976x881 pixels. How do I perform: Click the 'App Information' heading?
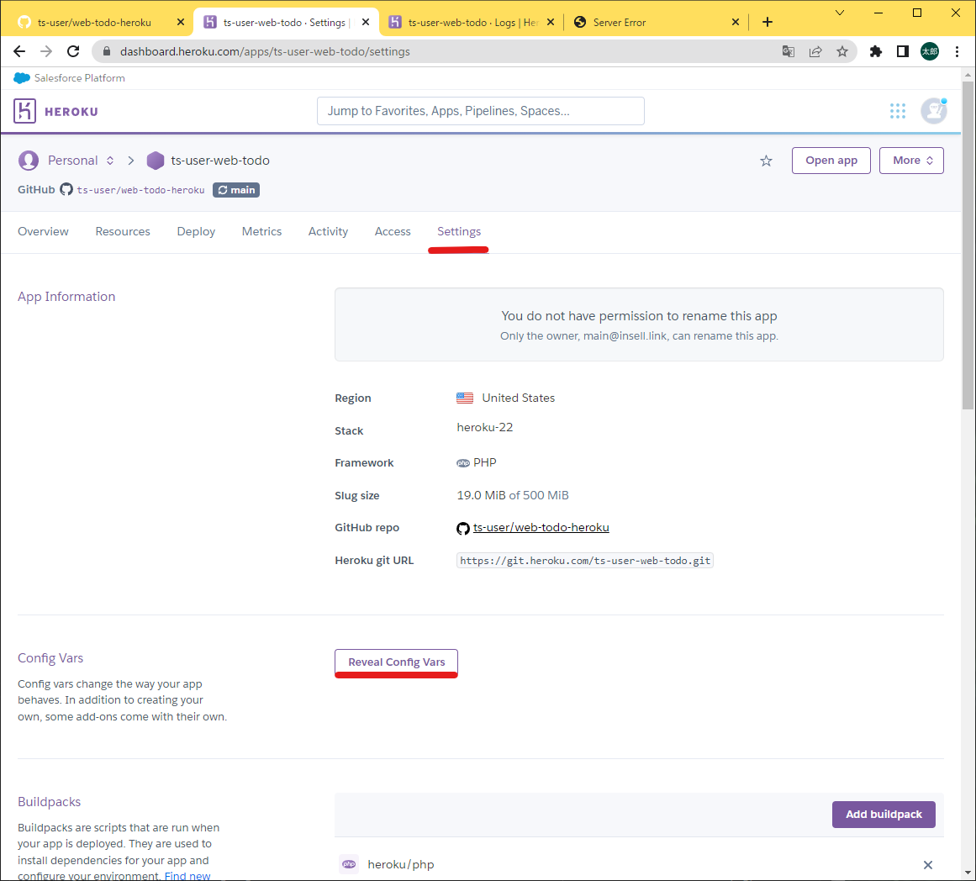66,297
